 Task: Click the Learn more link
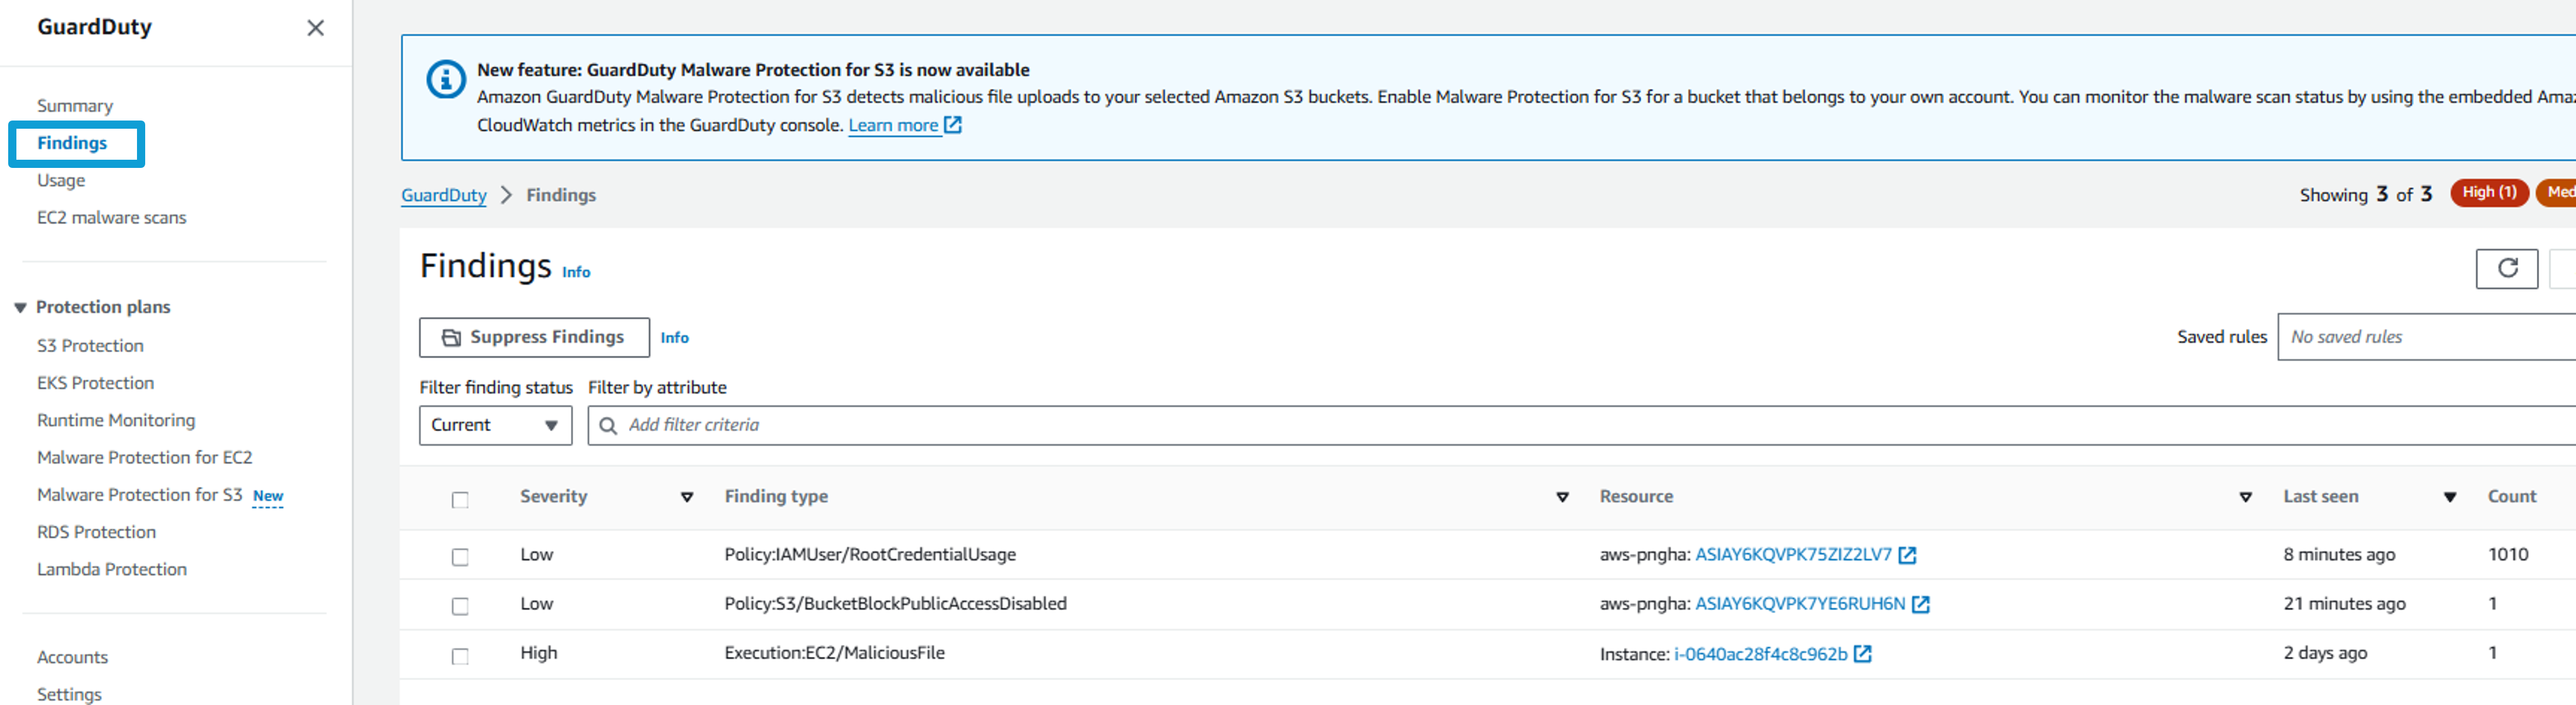coord(893,125)
